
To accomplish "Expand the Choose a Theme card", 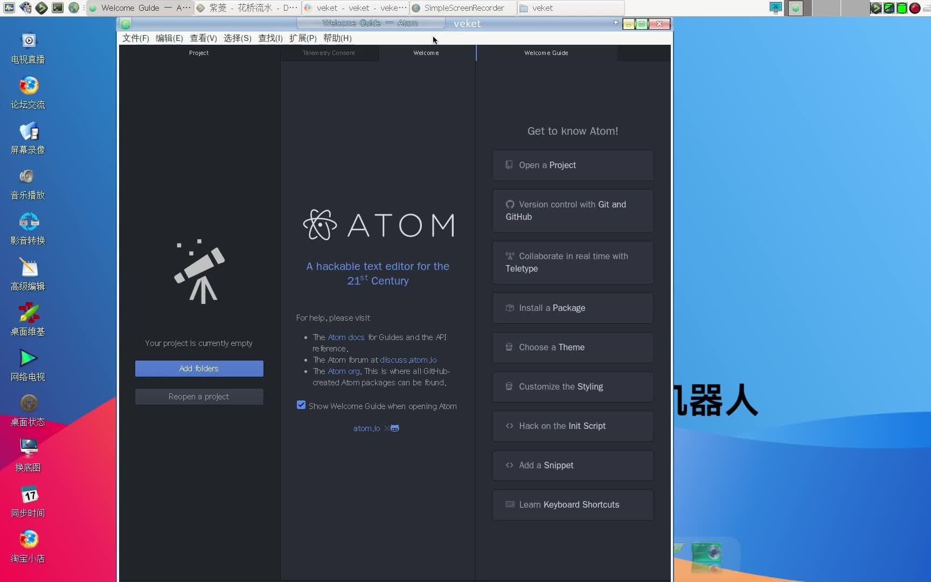I will point(573,348).
